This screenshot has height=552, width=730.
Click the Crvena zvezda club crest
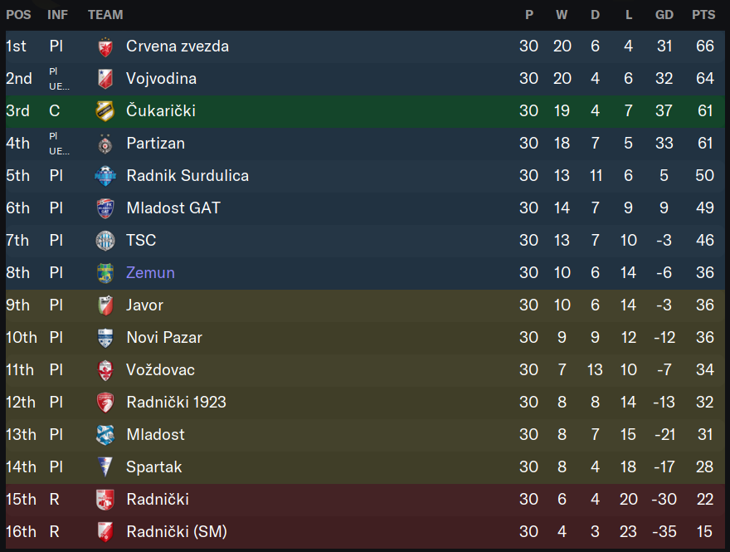tap(105, 46)
